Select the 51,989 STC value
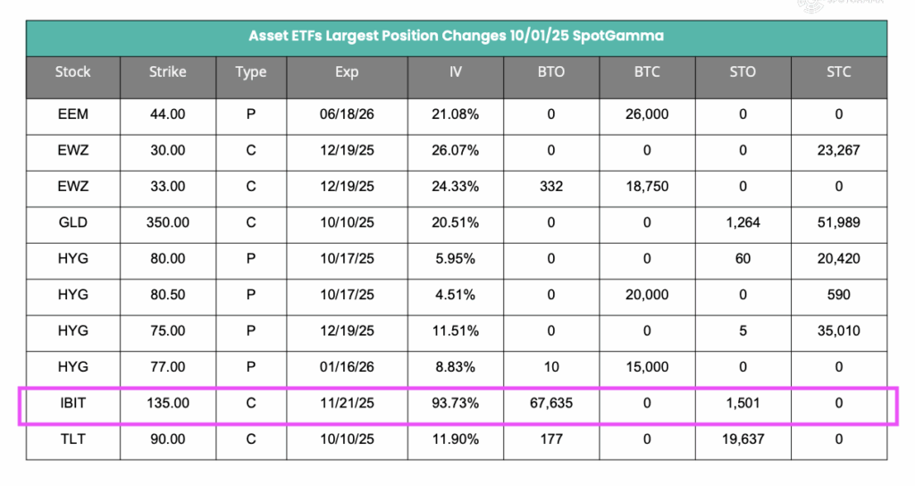The width and height of the screenshot is (915, 486). [839, 222]
